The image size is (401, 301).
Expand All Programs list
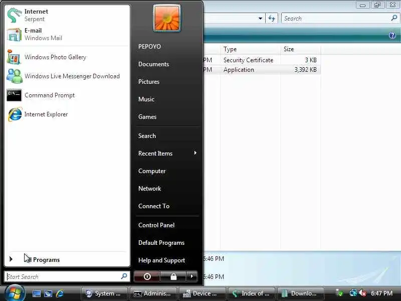pyautogui.click(x=67, y=259)
